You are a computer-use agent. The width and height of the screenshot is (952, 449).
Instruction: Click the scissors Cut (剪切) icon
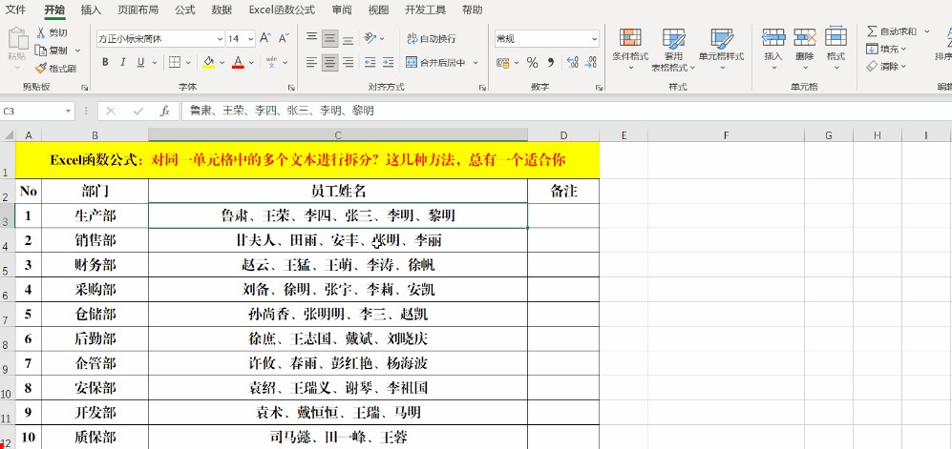point(41,32)
